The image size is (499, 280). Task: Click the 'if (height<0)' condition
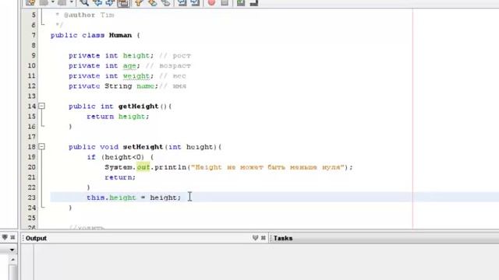pos(116,157)
